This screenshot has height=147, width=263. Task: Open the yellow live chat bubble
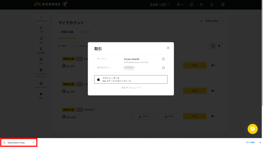coord(253,129)
